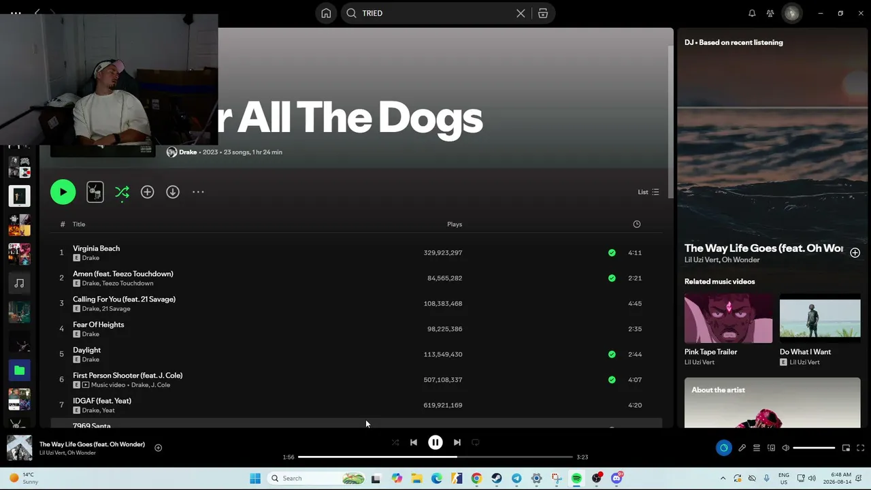Click the now-playing album art in the player bar
Screen dimensions: 871x490
coord(19,448)
